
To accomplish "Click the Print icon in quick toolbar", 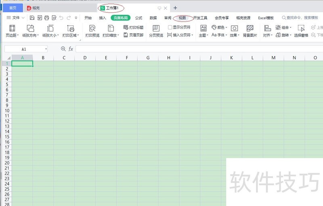I will coord(47,18).
